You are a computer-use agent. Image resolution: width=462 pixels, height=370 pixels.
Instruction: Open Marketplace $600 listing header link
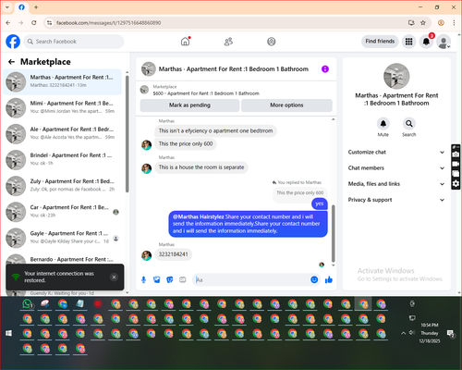[206, 93]
